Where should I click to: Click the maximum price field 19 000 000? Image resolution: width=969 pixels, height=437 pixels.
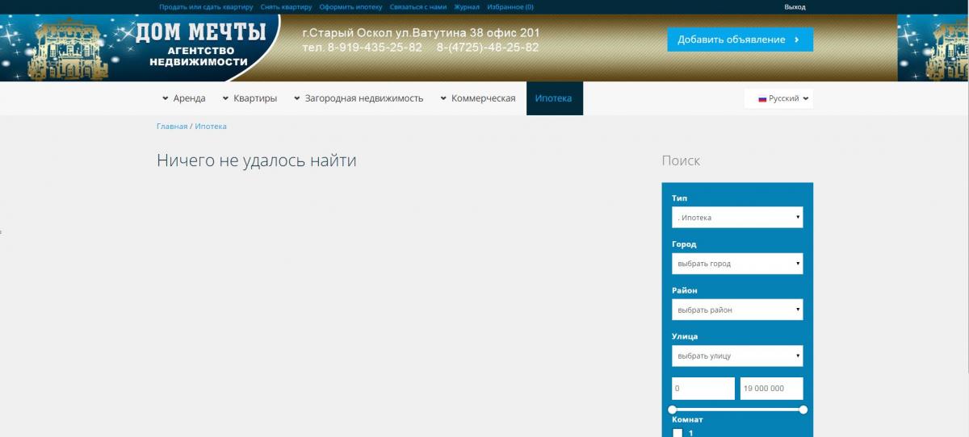[x=771, y=389]
